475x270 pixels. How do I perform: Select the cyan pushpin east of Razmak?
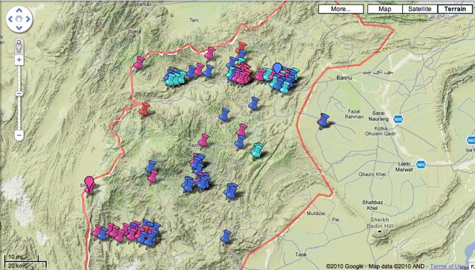pyautogui.click(x=257, y=151)
